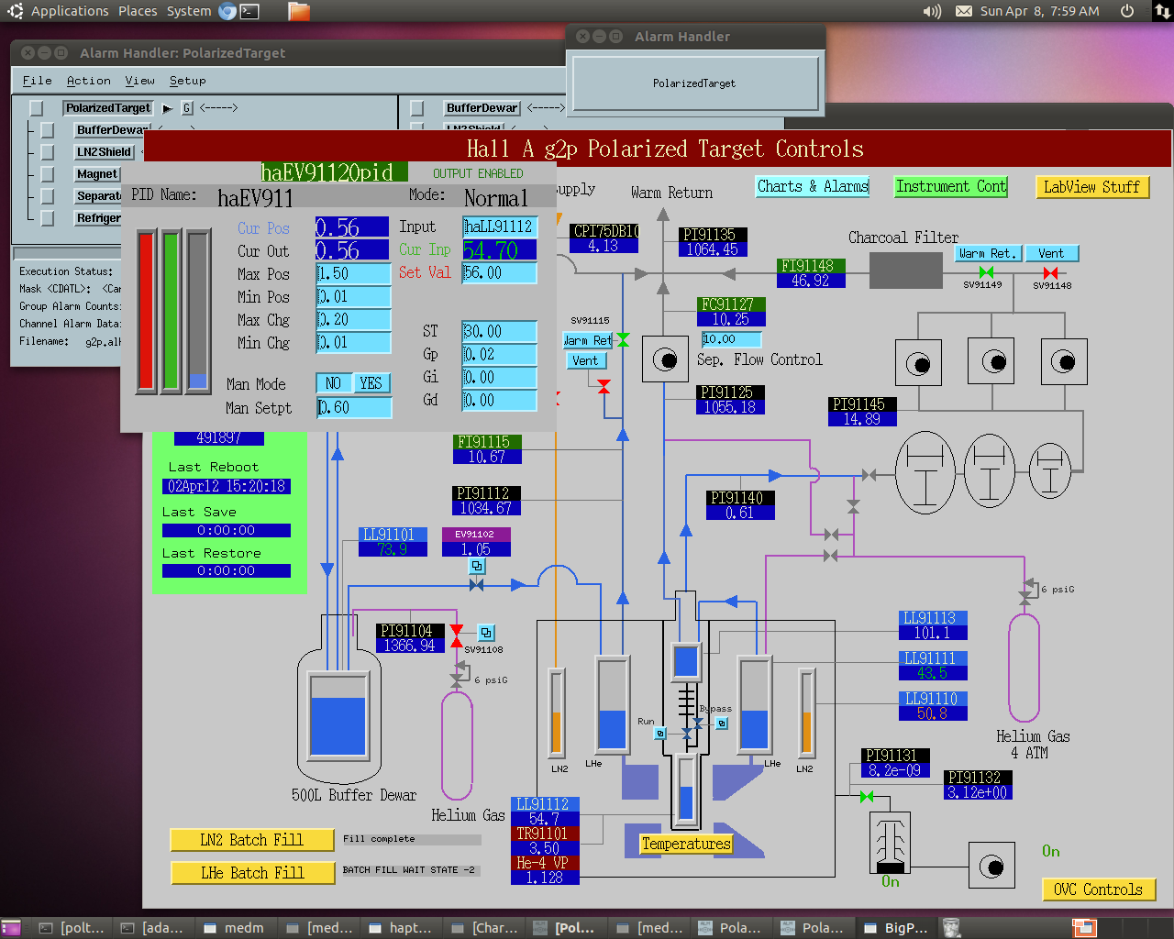
Task: Open the SV91149 green valve icon
Action: [986, 272]
